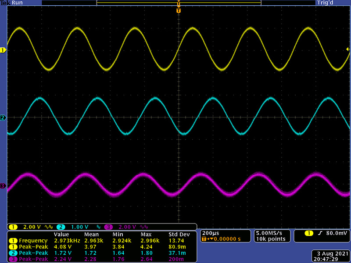Image resolution: width=351 pixels, height=263 pixels.
Task: Click the record view bar at top center
Action: (x=179, y=3)
